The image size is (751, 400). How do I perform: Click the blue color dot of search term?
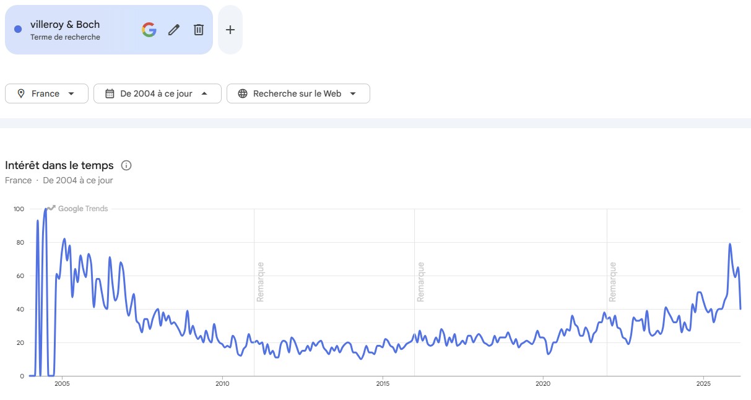click(18, 29)
